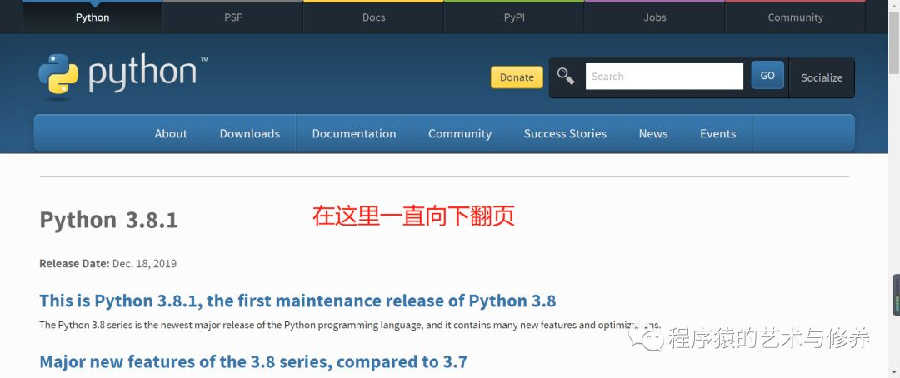
Task: Open the Success Stories navigation menu
Action: pyautogui.click(x=565, y=133)
